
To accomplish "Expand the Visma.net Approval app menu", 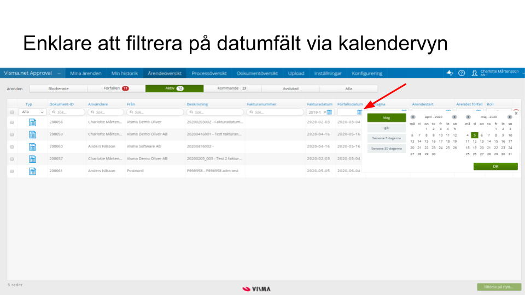I will click(x=32, y=73).
